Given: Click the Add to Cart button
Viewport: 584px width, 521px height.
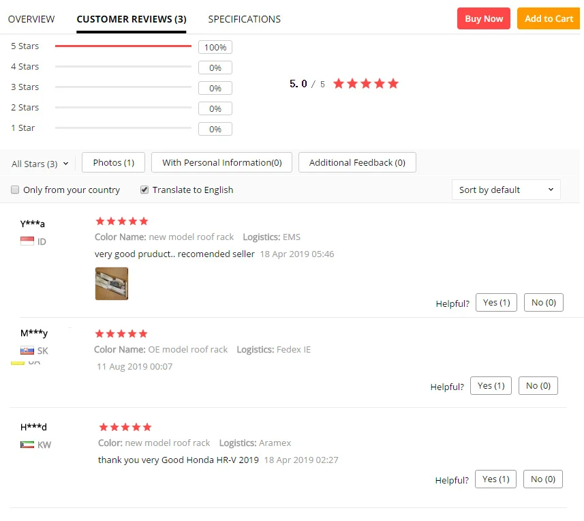Looking at the screenshot, I should point(549,18).
